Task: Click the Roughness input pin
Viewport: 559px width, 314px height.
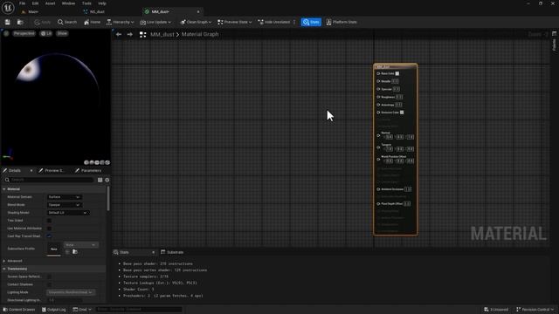Action: click(x=378, y=97)
